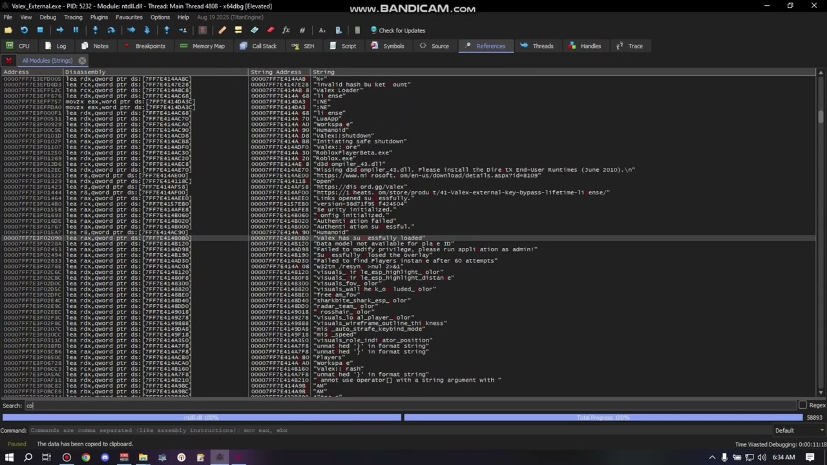The width and height of the screenshot is (827, 465).
Task: Click the ntdll.dll progress bar
Action: pos(202,418)
